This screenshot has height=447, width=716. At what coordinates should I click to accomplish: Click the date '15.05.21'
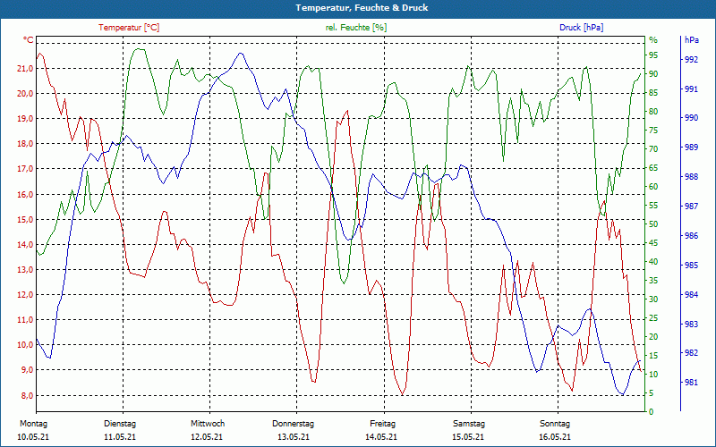[468, 437]
